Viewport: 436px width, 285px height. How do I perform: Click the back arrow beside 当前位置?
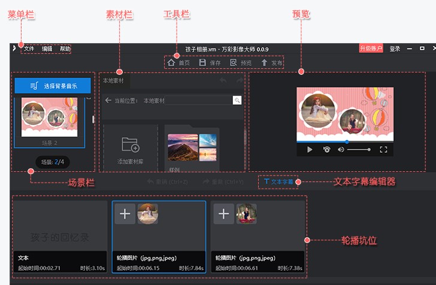pyautogui.click(x=108, y=101)
